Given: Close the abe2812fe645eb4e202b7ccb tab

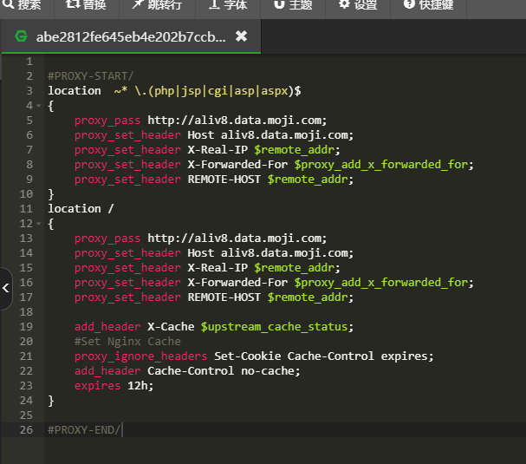Looking at the screenshot, I should coord(242,36).
